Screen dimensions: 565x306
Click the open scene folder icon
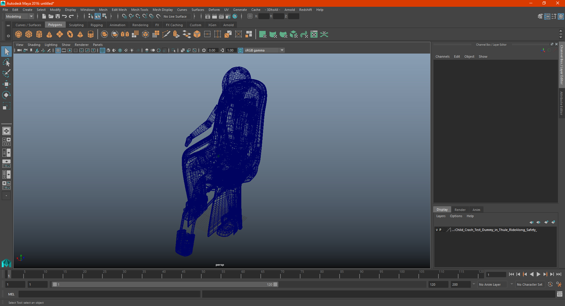pyautogui.click(x=51, y=16)
